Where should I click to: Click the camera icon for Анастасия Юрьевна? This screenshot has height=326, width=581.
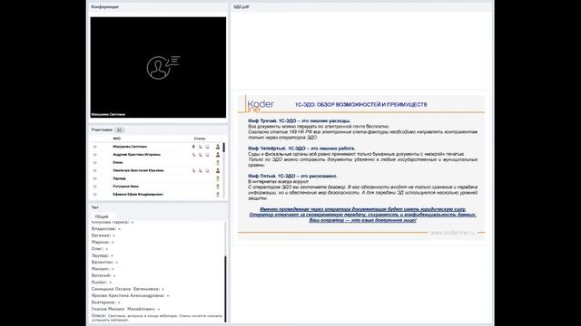201,171
